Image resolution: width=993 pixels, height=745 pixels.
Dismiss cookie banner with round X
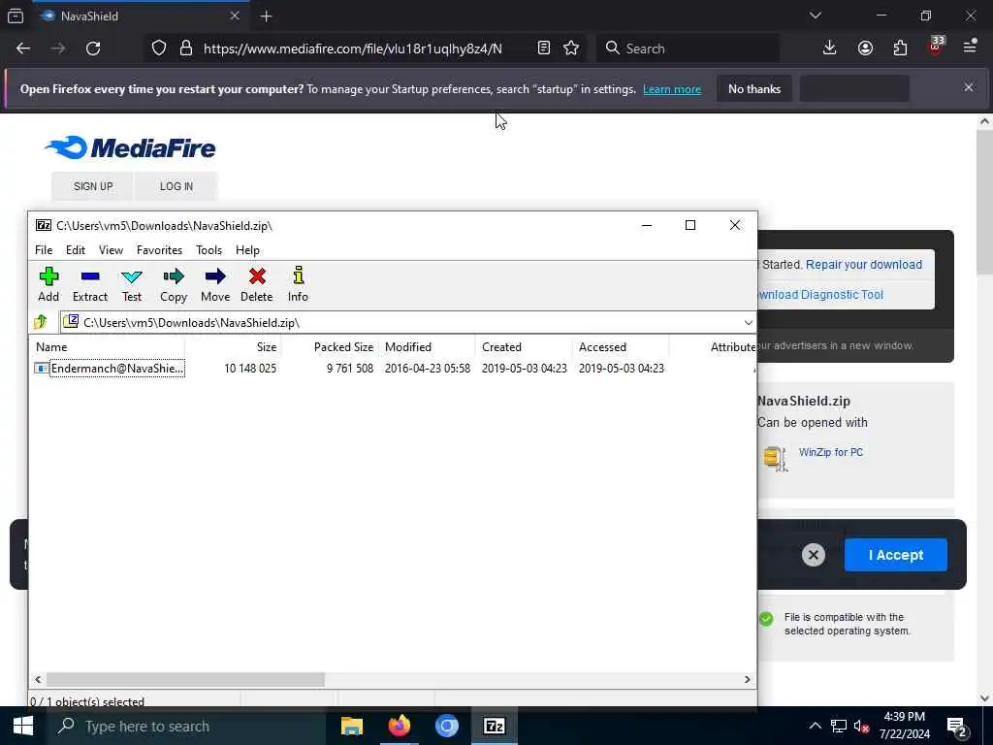coord(814,555)
